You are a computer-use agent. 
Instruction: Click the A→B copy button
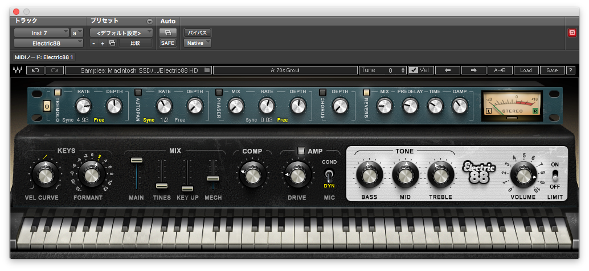coord(500,70)
